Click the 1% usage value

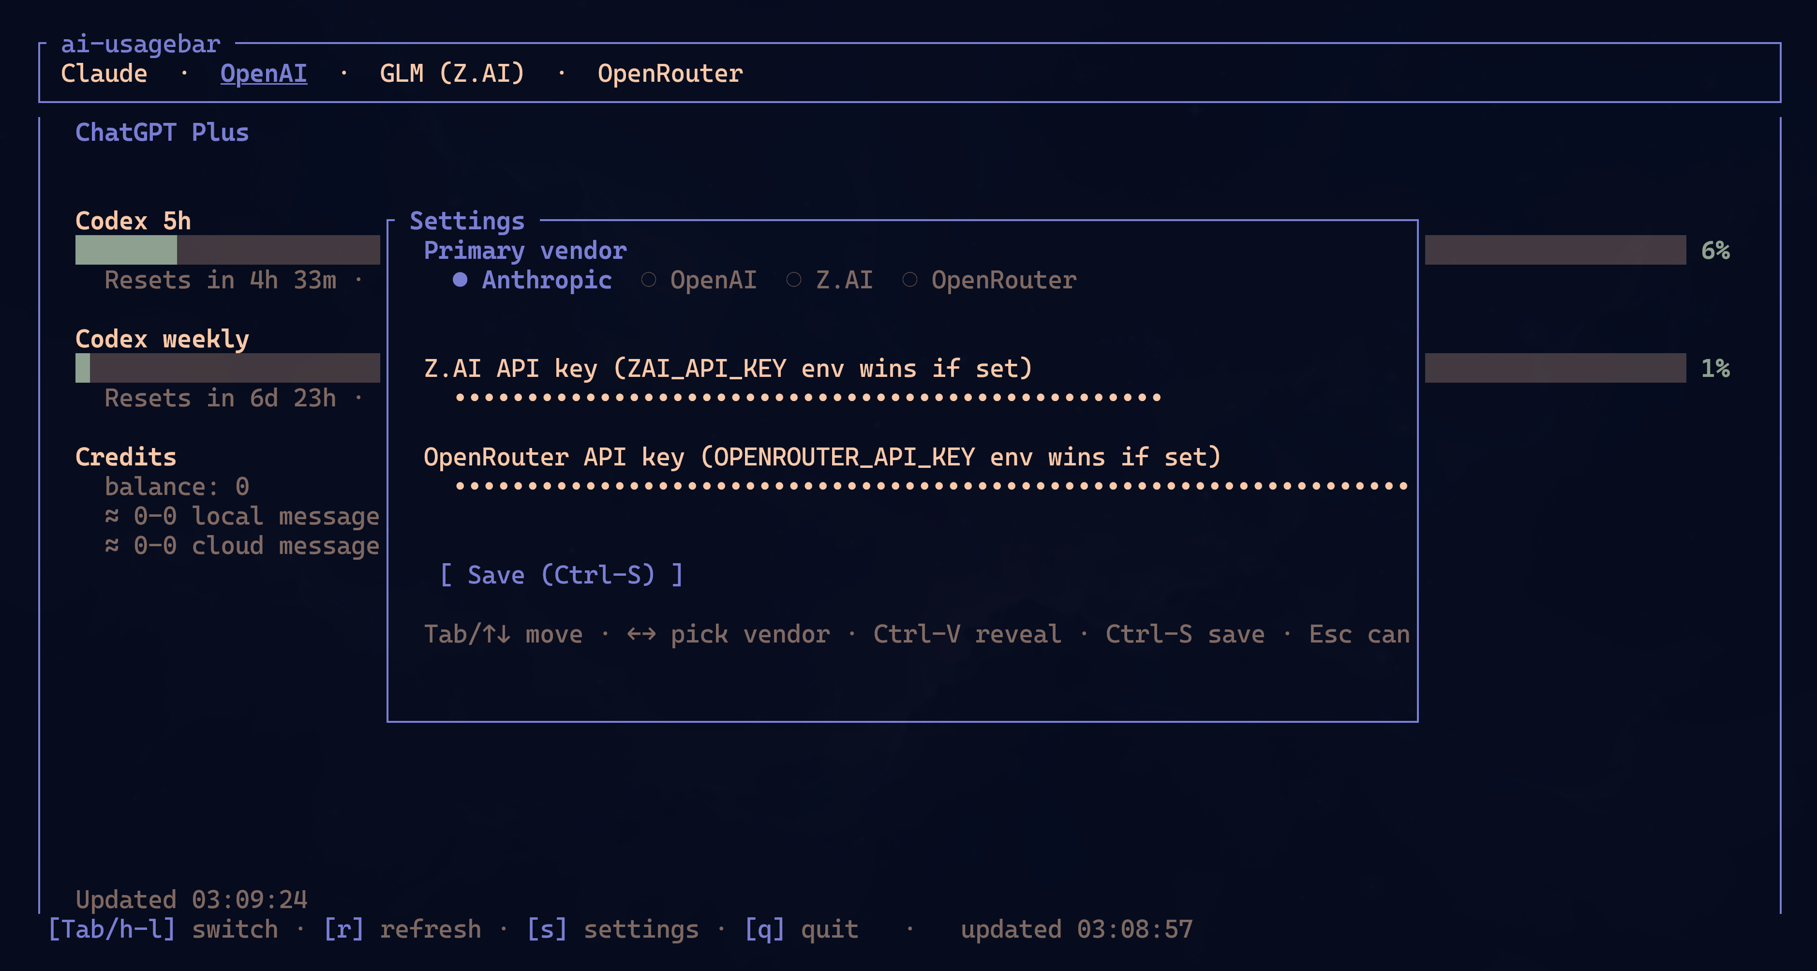click(x=1715, y=368)
